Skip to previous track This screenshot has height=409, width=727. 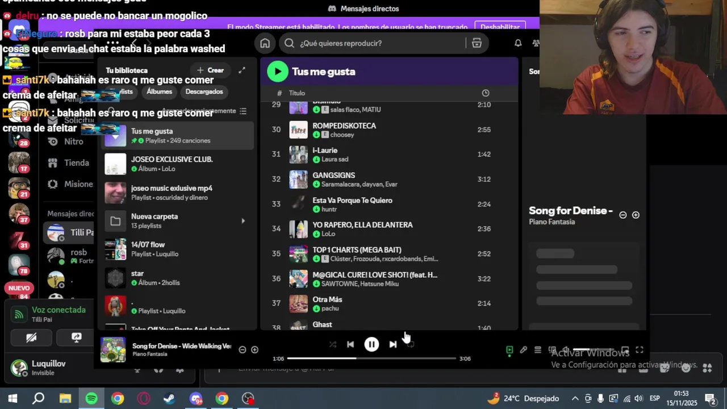point(350,344)
